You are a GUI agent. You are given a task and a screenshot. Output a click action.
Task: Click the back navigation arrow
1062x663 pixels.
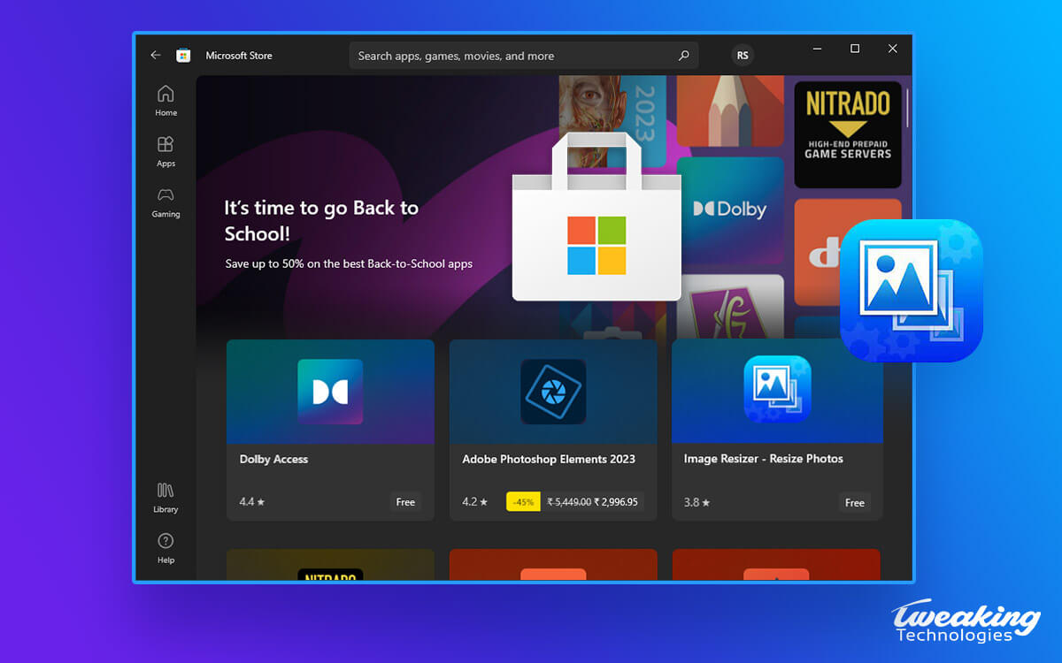pos(155,54)
